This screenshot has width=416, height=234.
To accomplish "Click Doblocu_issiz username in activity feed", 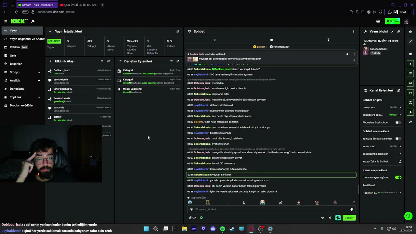I will pyautogui.click(x=62, y=70).
